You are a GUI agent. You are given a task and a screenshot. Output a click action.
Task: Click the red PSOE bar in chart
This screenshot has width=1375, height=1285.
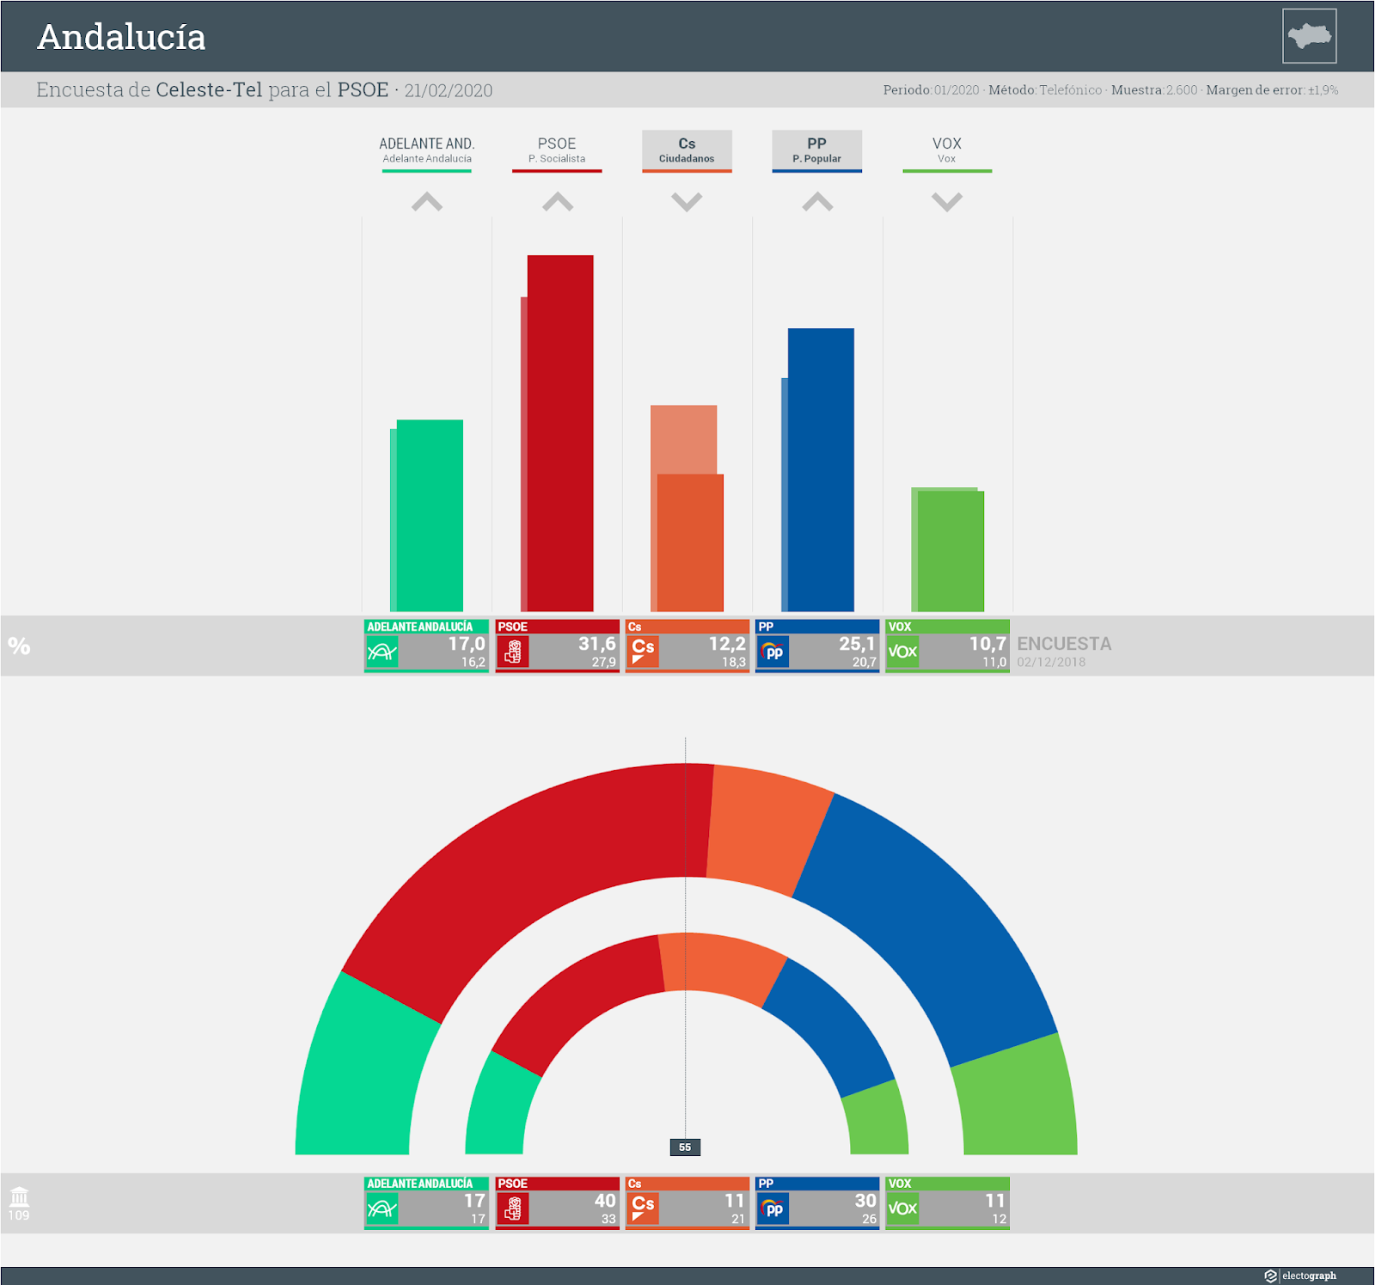559,433
